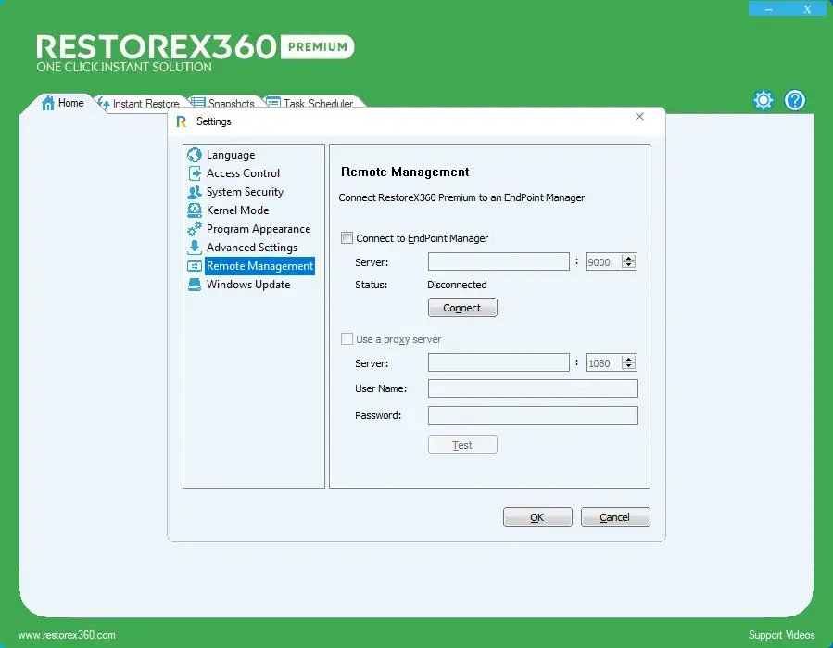Click the Language globe icon
The width and height of the screenshot is (833, 648).
click(x=194, y=155)
